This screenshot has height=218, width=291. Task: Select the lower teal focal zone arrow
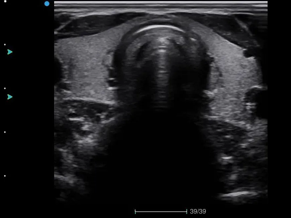[10, 97]
